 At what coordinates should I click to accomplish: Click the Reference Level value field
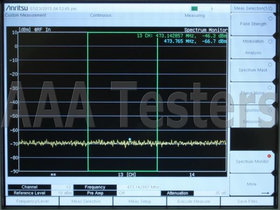coord(62,193)
